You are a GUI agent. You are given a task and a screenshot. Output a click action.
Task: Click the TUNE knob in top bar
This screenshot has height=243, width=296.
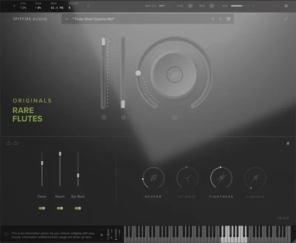(190, 6)
